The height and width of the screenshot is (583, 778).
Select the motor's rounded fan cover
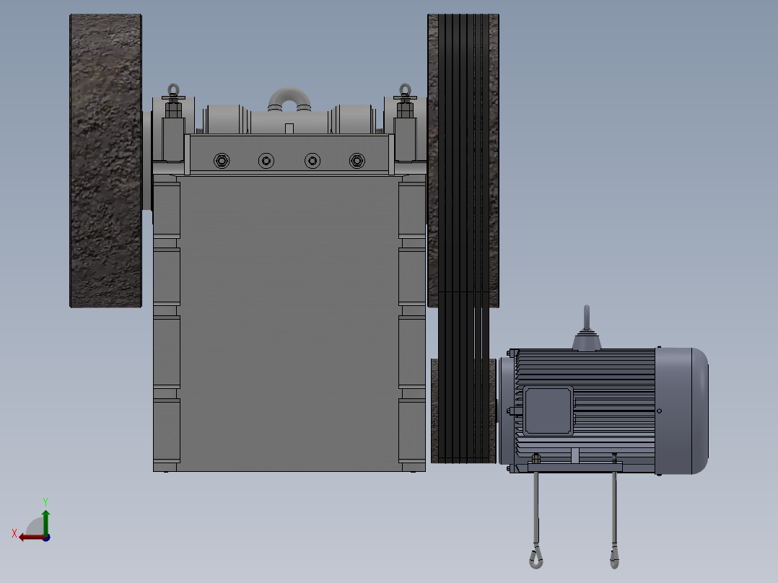point(681,411)
